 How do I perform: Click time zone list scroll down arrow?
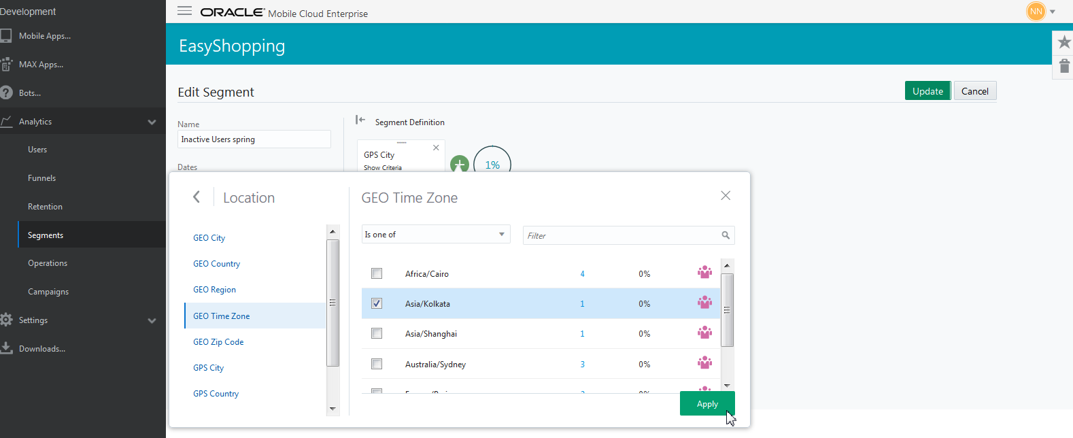pyautogui.click(x=727, y=386)
